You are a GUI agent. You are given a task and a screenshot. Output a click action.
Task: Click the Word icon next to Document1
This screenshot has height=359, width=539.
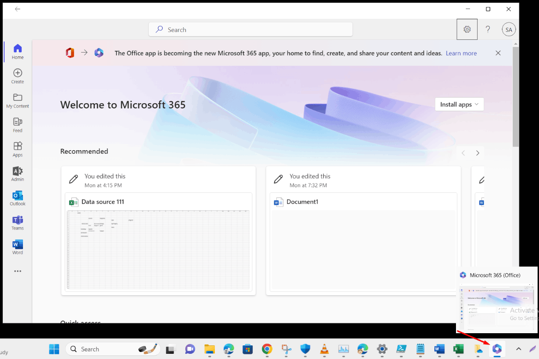point(279,202)
